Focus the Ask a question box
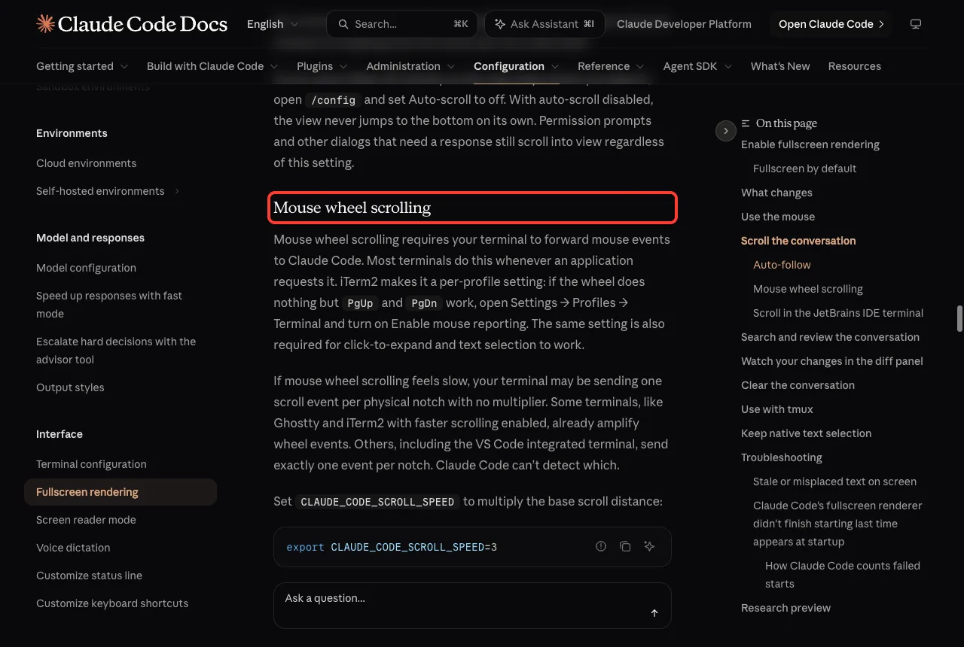Image resolution: width=964 pixels, height=647 pixels. (472, 606)
